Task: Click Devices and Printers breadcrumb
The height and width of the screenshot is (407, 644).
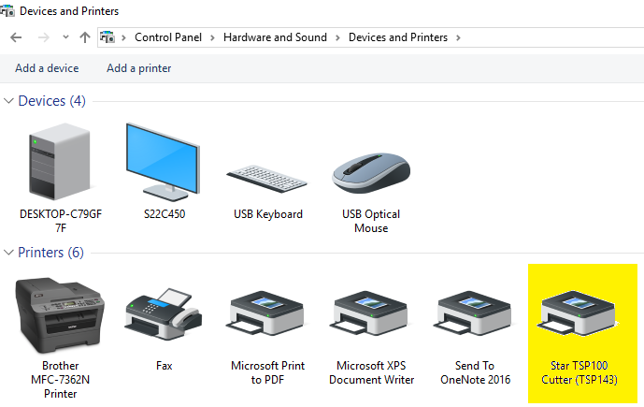Action: 398,37
